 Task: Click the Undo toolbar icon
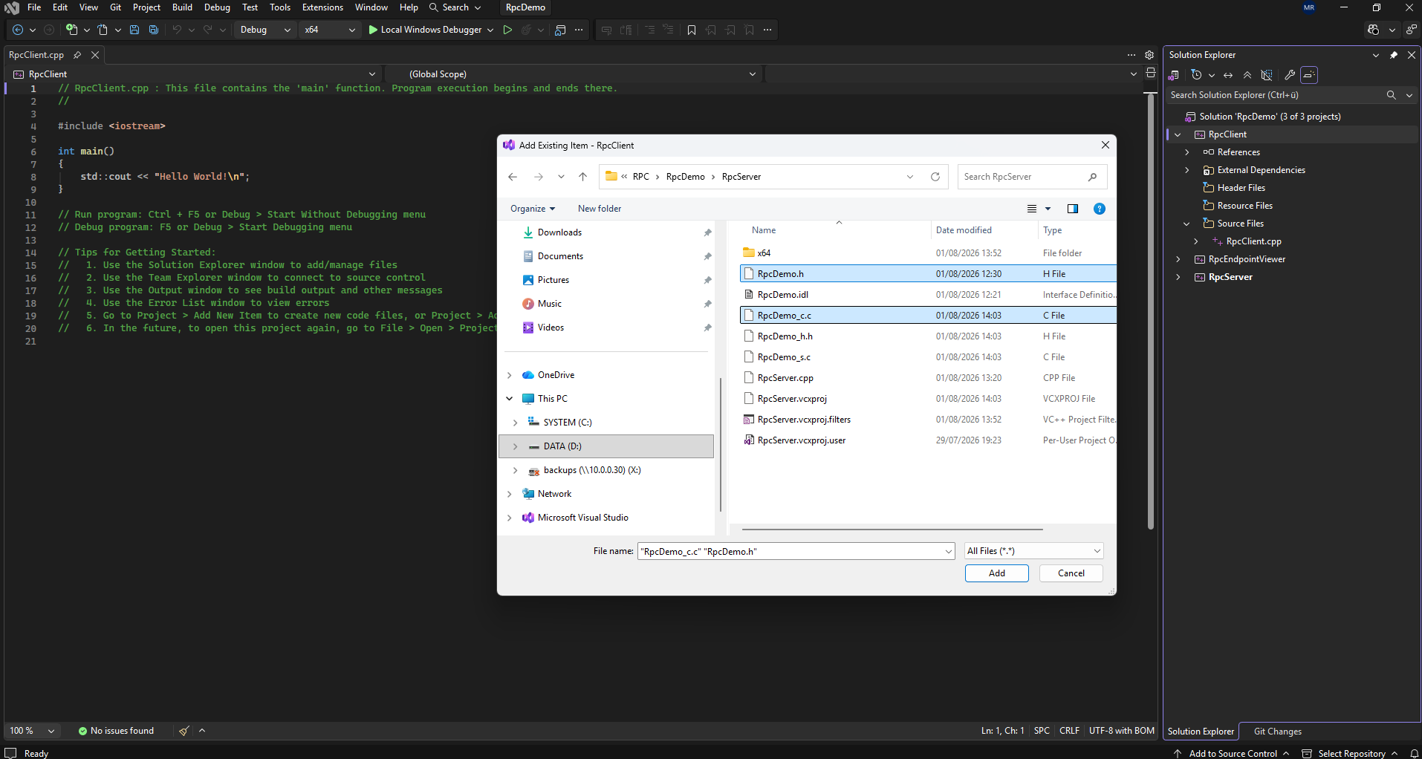pos(177,30)
